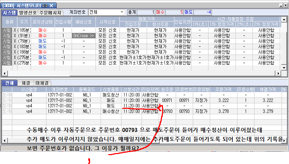
Task: Click the X icon in the 91분 row
Action: [x=15, y=35]
